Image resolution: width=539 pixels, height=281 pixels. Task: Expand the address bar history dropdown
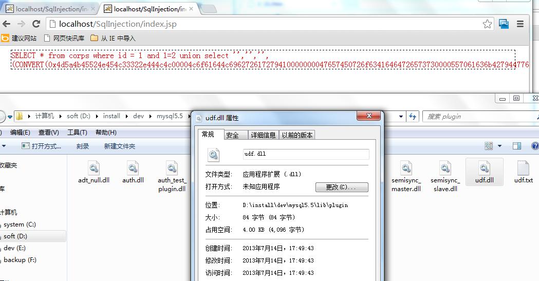coord(401,117)
